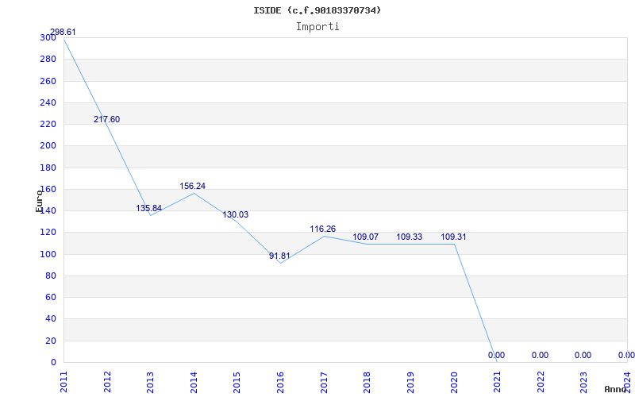The height and width of the screenshot is (397, 635).
Task: Click the y-axis value 240
Action: (48, 102)
